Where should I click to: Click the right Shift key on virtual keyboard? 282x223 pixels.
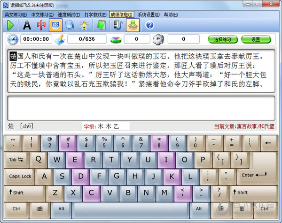point(254,193)
